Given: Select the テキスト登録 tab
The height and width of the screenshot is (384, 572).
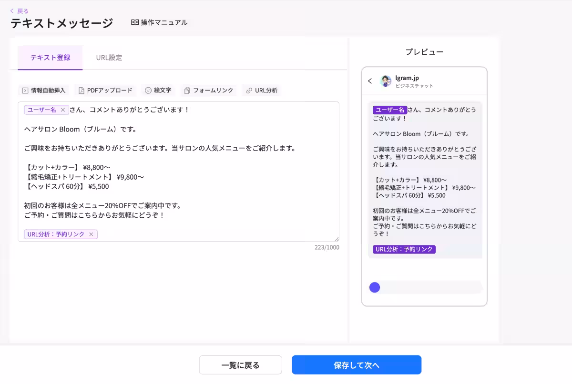Looking at the screenshot, I should 50,58.
